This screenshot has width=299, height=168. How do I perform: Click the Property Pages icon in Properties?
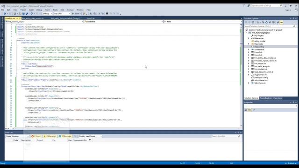[254, 110]
